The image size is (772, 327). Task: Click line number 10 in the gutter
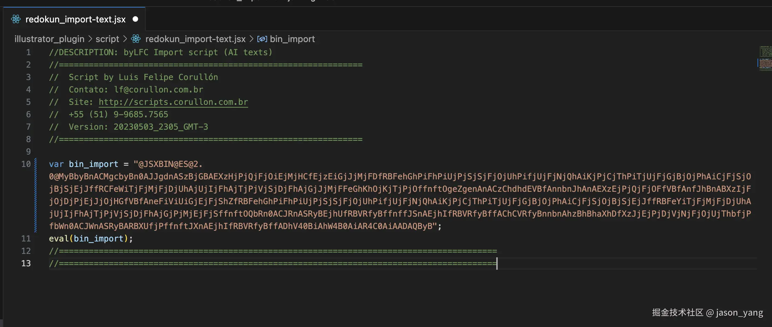click(x=26, y=164)
